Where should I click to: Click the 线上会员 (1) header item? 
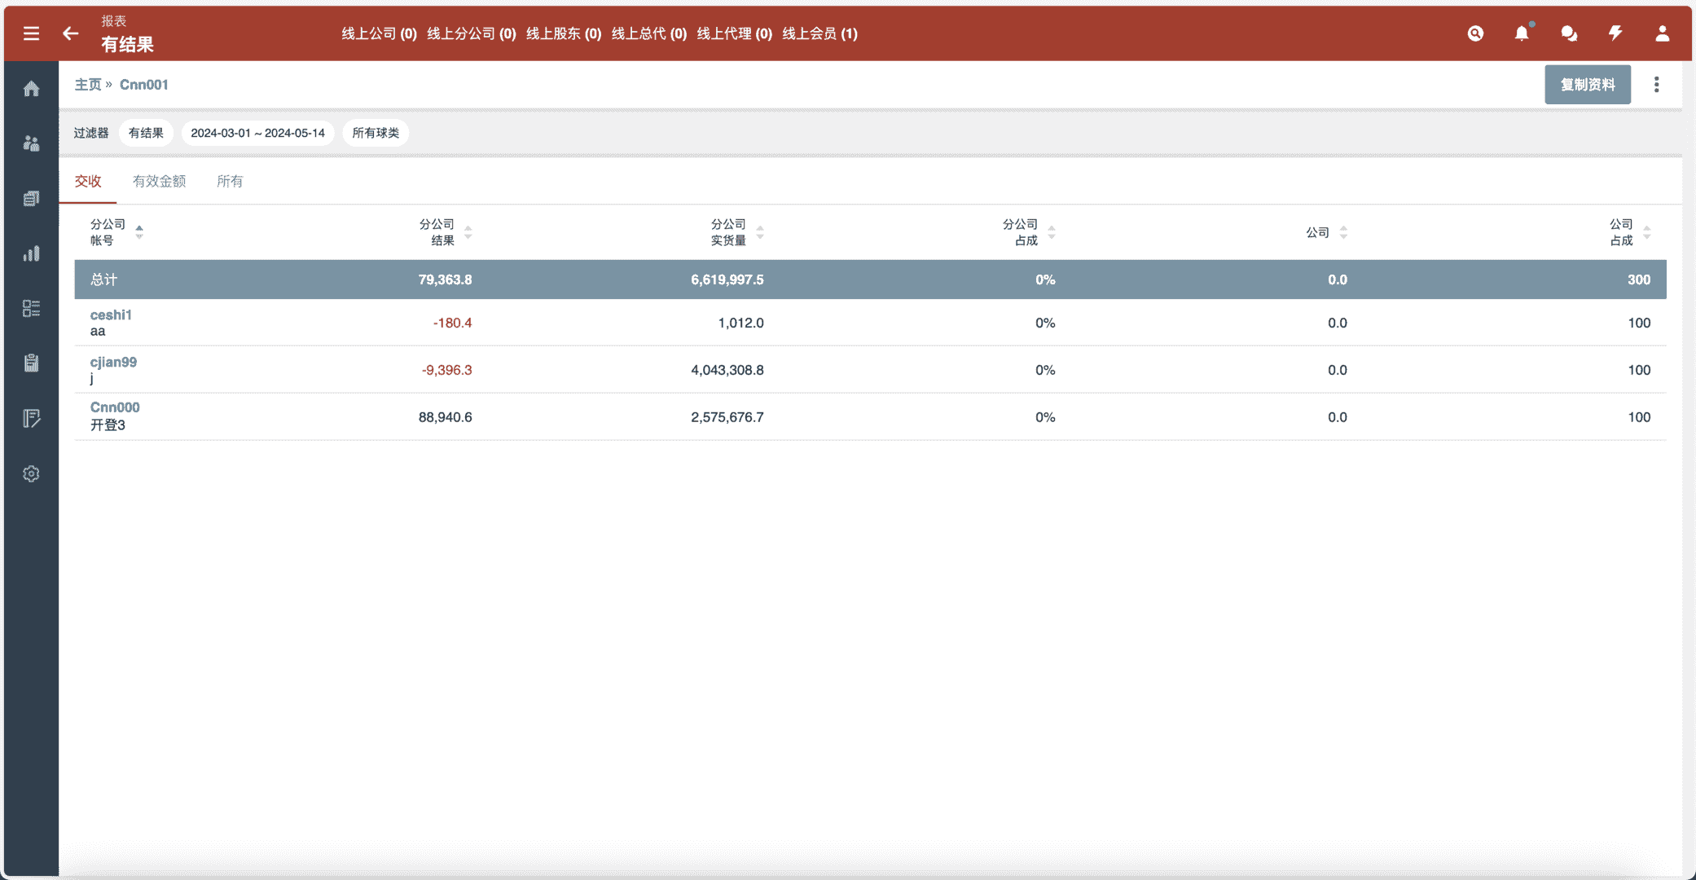819,33
